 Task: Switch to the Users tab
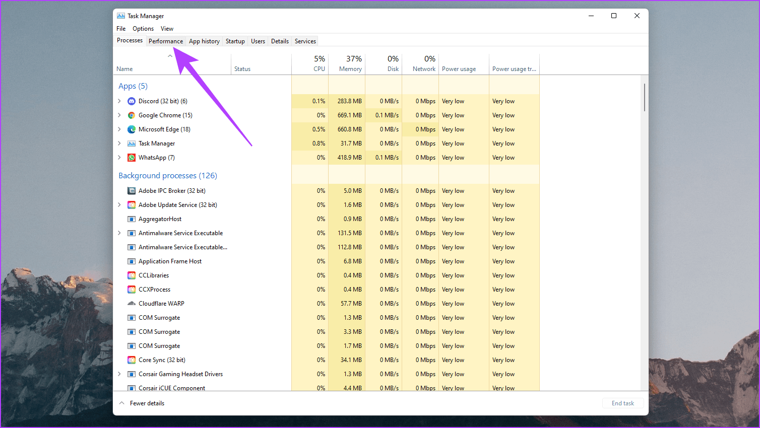point(258,41)
